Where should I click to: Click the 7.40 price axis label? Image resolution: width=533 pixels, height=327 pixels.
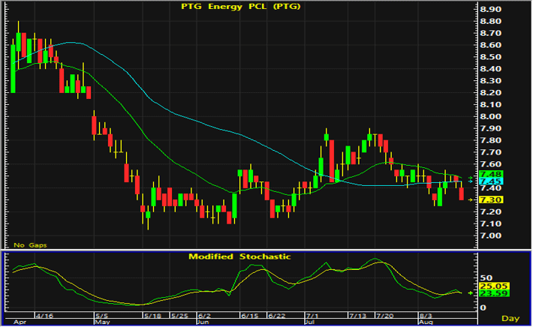tap(490, 188)
